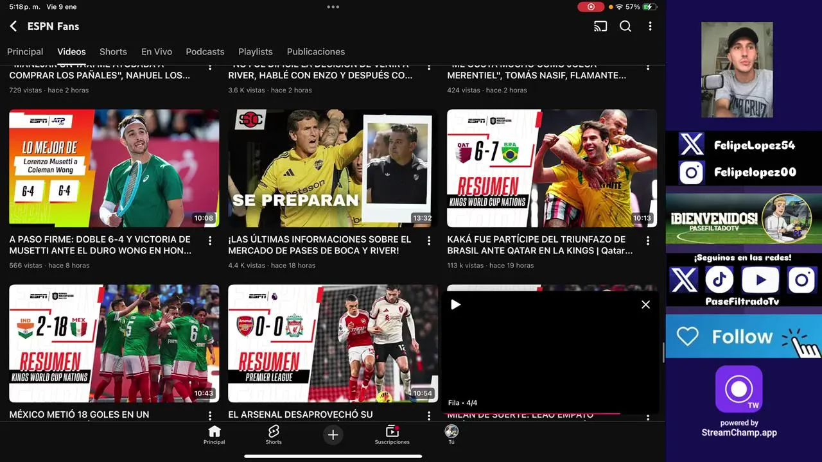
Task: Click the X logo beside FelipeLopez54
Action: point(692,145)
